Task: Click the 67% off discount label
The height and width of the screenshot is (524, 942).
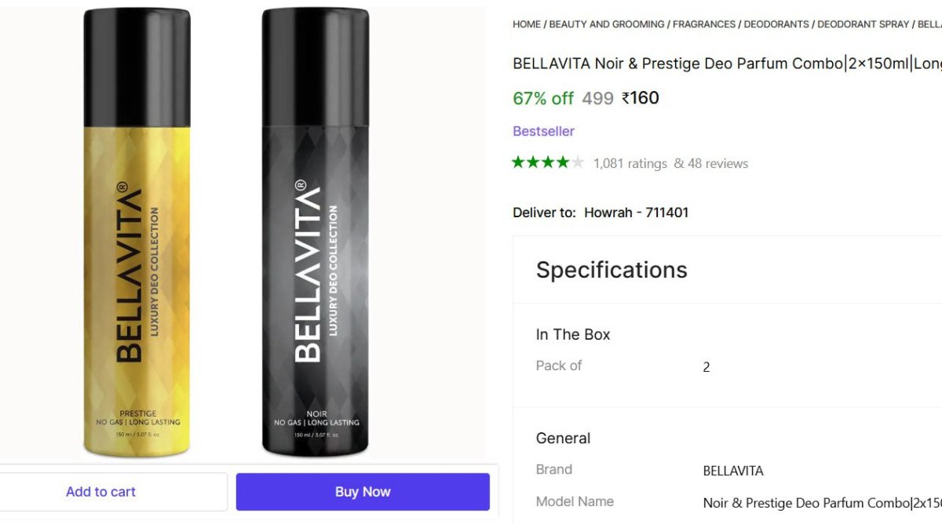Action: click(x=543, y=98)
